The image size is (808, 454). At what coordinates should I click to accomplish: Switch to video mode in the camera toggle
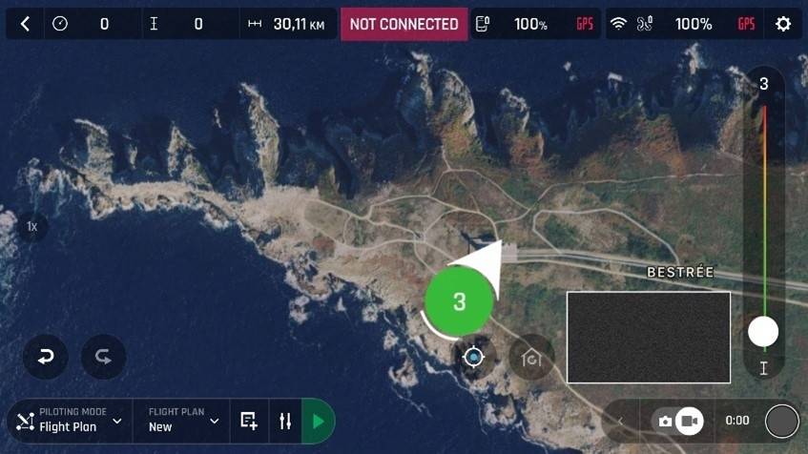690,421
